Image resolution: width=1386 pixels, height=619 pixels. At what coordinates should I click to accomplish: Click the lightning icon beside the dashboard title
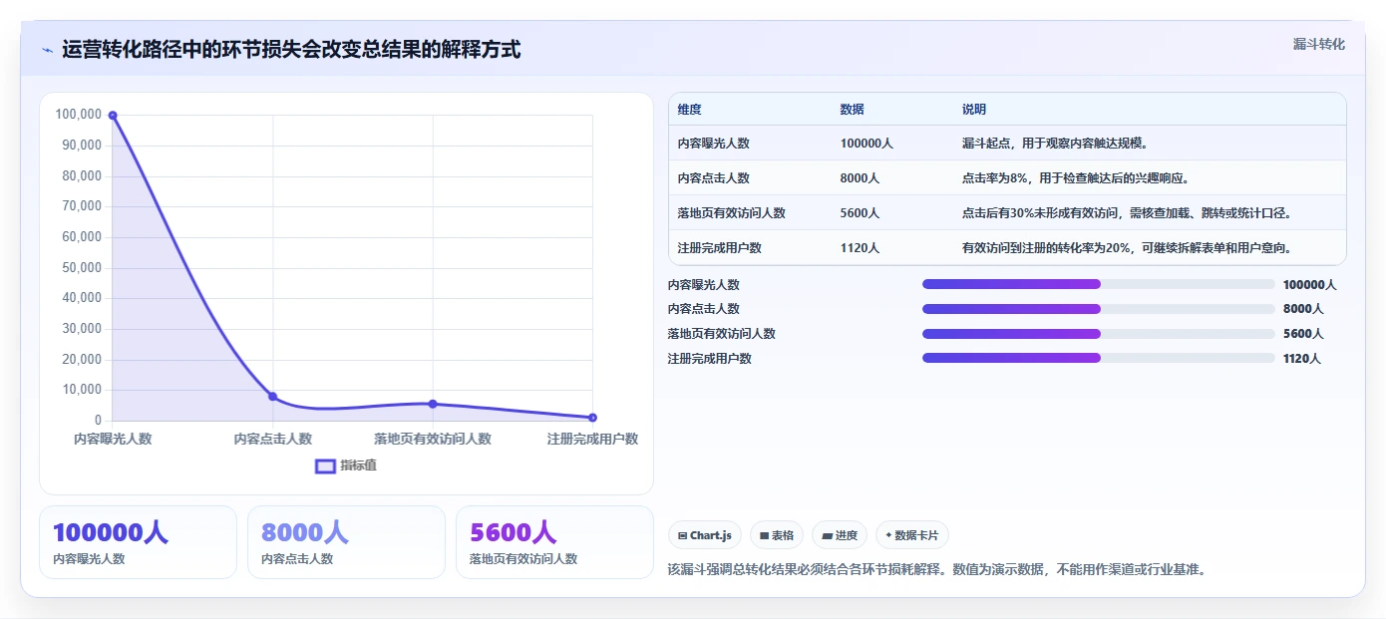click(47, 50)
